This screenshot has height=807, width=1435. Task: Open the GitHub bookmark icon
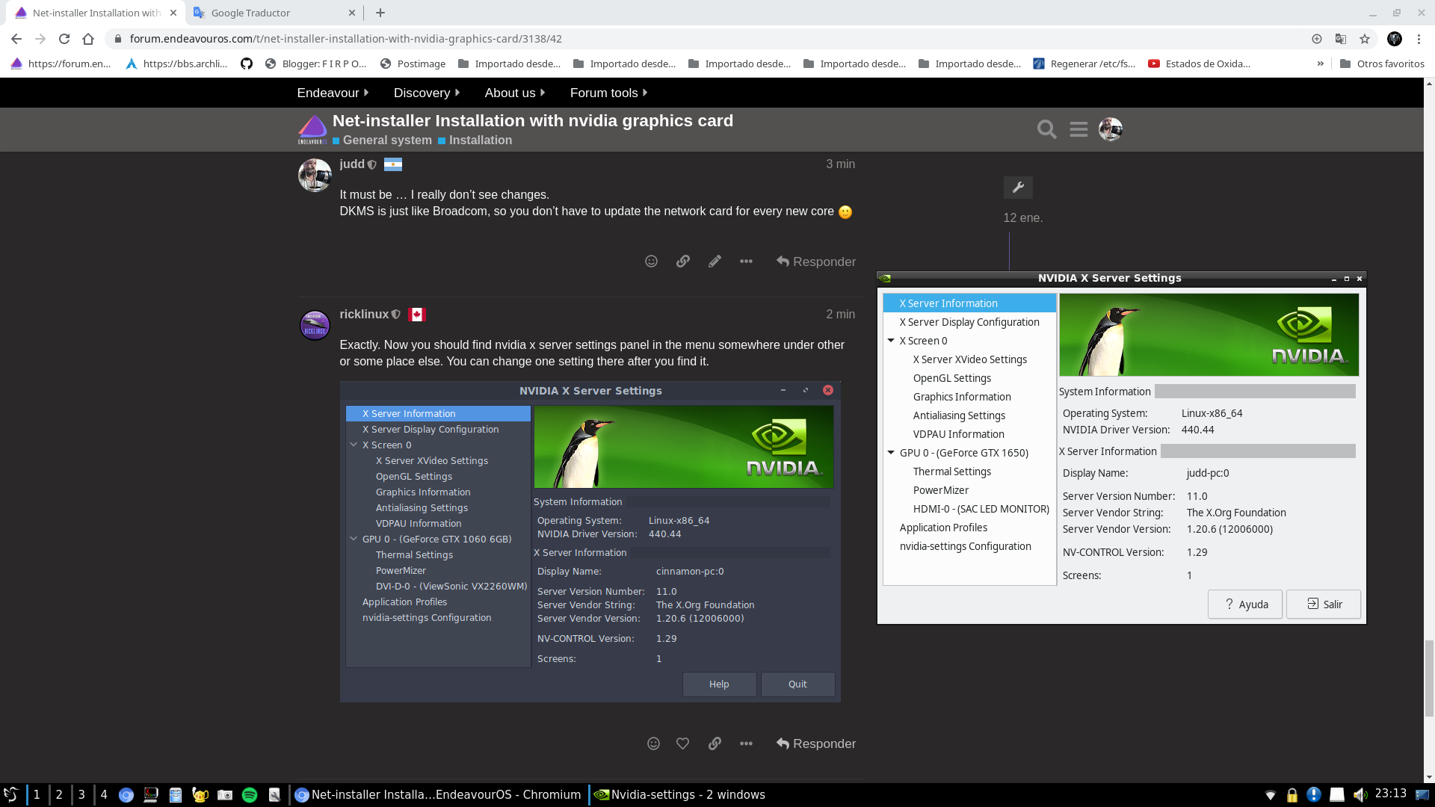(247, 64)
